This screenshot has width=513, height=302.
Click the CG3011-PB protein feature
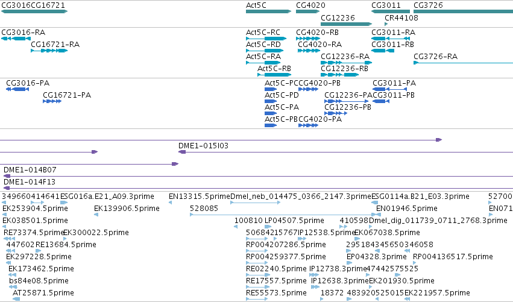pos(381,101)
